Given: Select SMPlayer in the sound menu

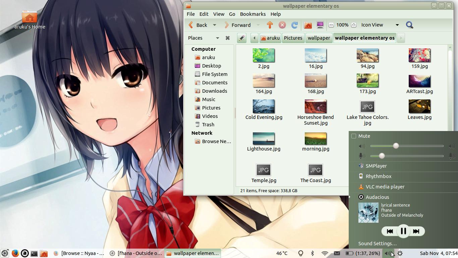Looking at the screenshot, I should (x=403, y=166).
